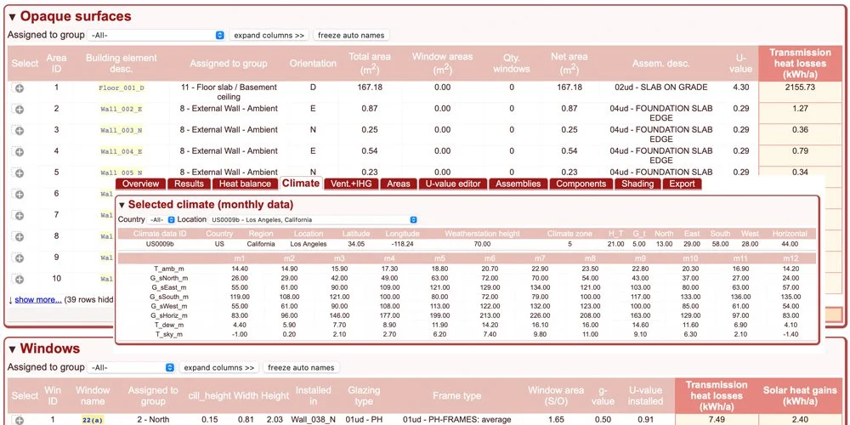Collapse the Opaque surfaces section
Image resolution: width=850 pixels, height=425 pixels.
tap(13, 17)
